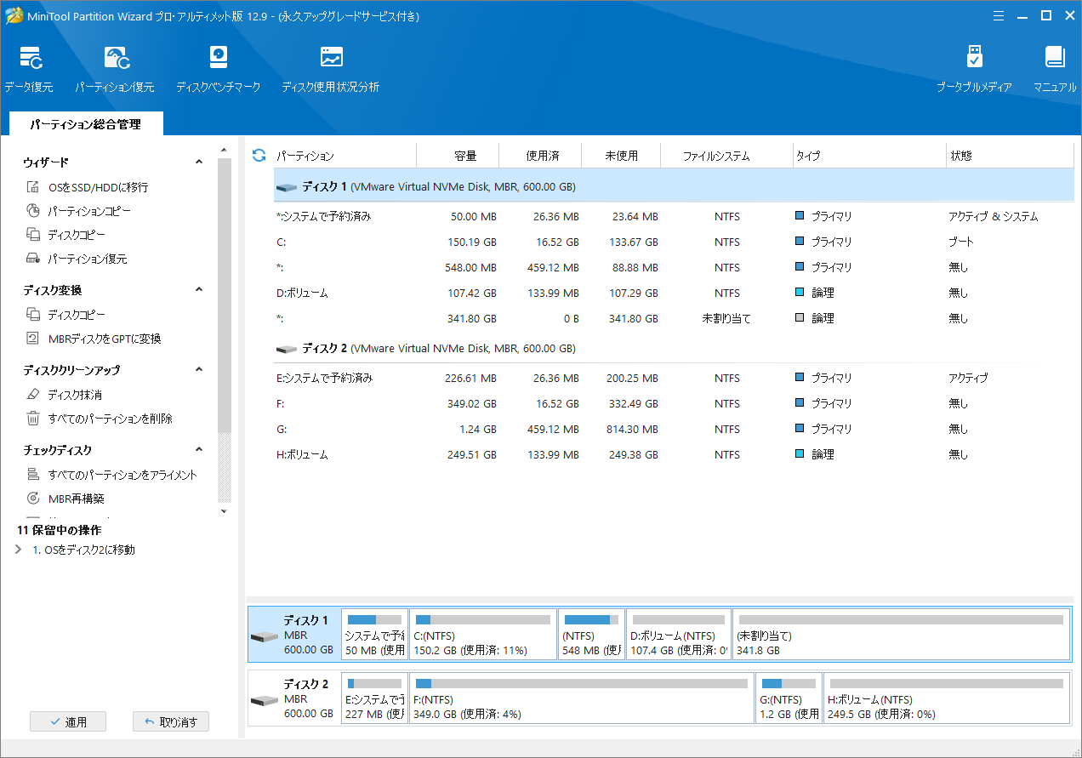Select the 未割り当て 341.80 GB row
The image size is (1082, 758).
click(674, 318)
